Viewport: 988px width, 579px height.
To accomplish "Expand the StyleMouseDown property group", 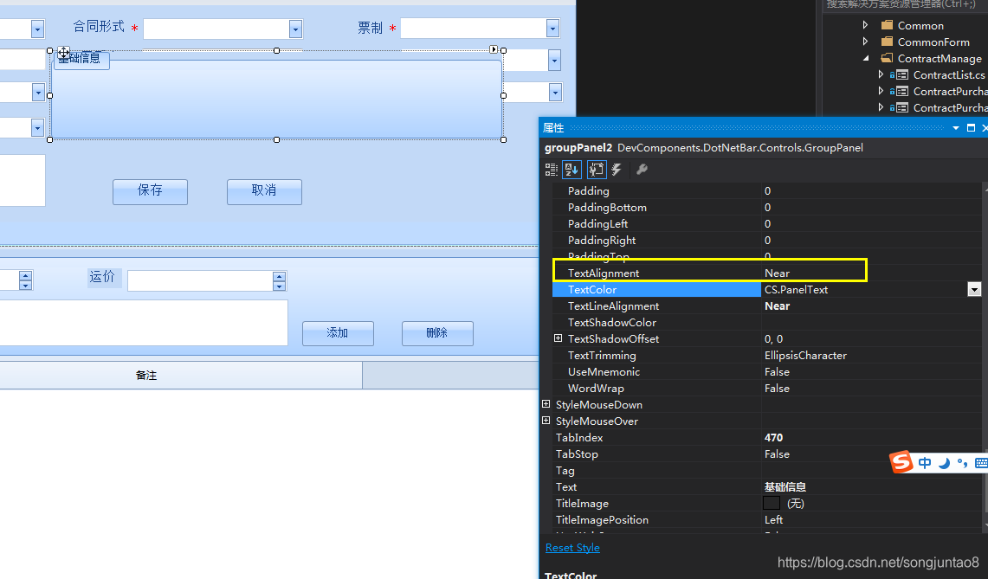I will (x=546, y=404).
